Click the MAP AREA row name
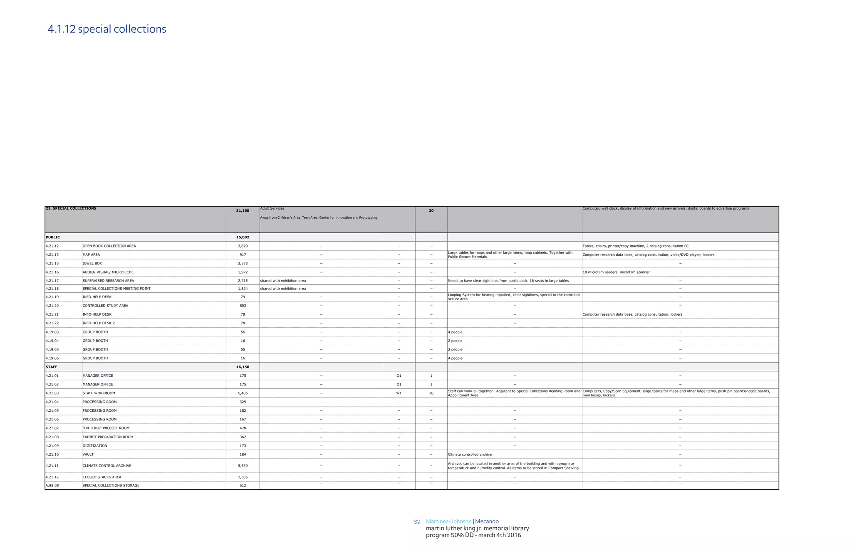The image size is (852, 551). [91, 254]
